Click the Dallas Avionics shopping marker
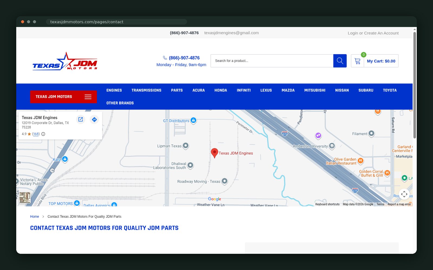Image resolution: width=433 pixels, height=270 pixels. (x=114, y=205)
